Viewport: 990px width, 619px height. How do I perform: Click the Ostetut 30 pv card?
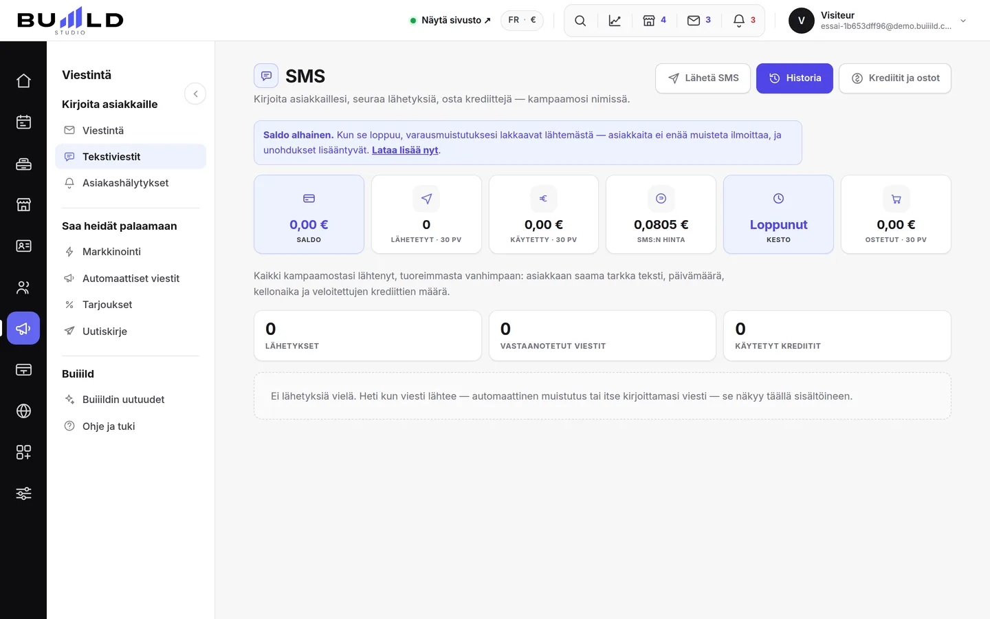click(896, 214)
